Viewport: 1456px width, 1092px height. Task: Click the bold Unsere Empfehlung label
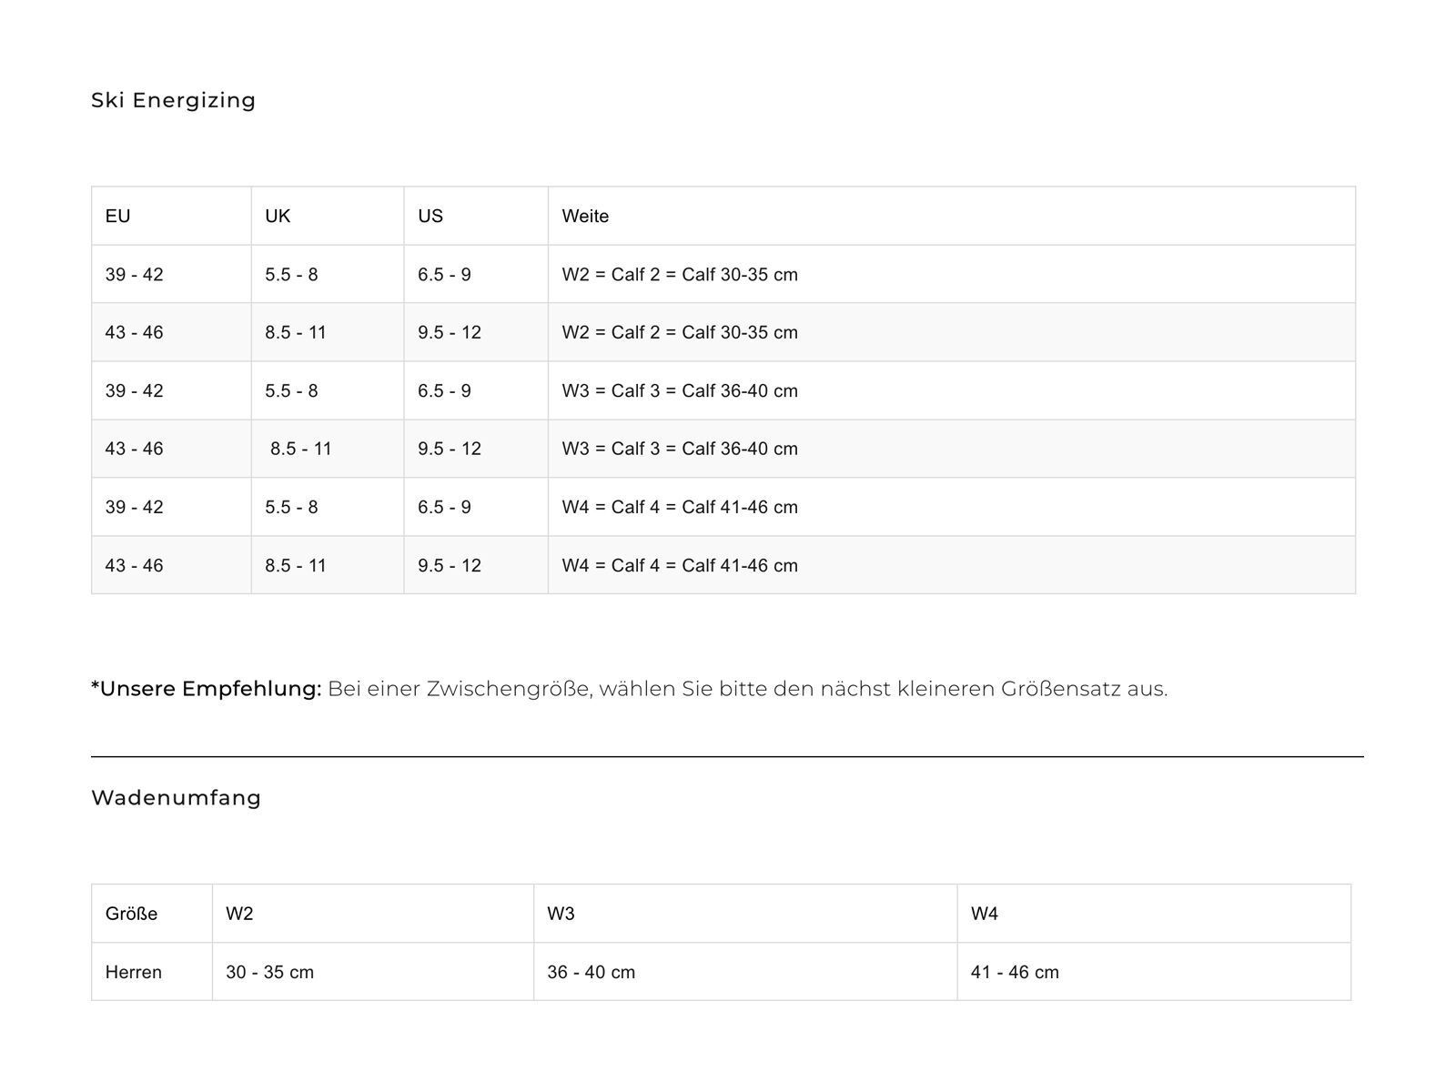pyautogui.click(x=207, y=689)
